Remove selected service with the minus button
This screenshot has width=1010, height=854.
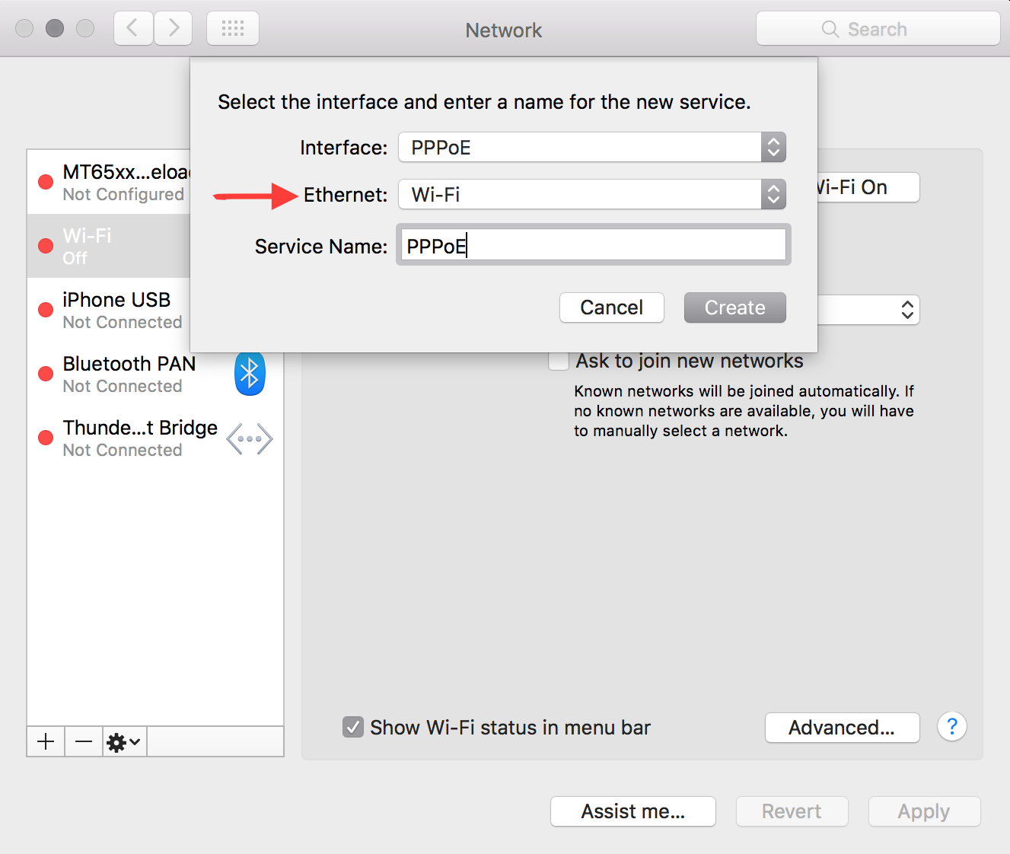84,741
